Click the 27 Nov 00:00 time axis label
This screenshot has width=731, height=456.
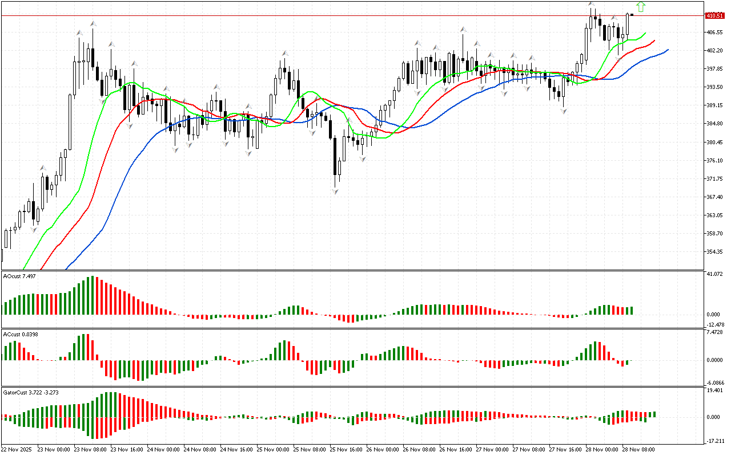pos(491,449)
